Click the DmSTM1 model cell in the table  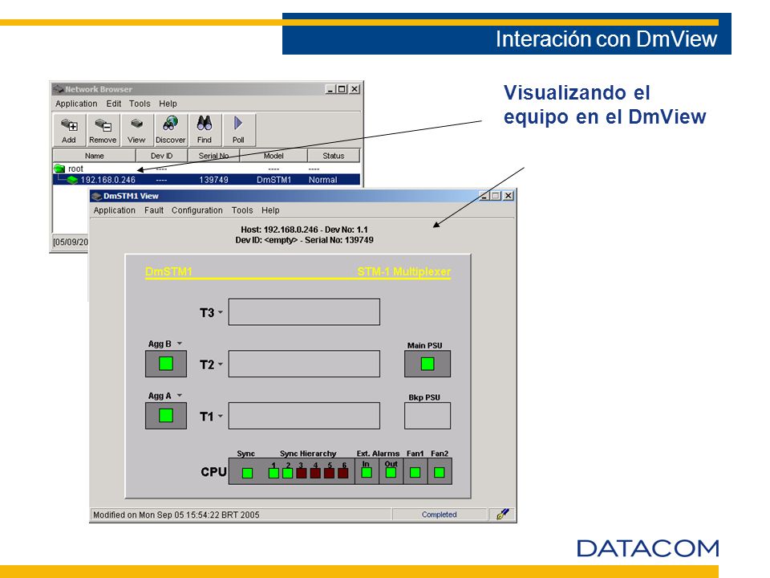(274, 180)
